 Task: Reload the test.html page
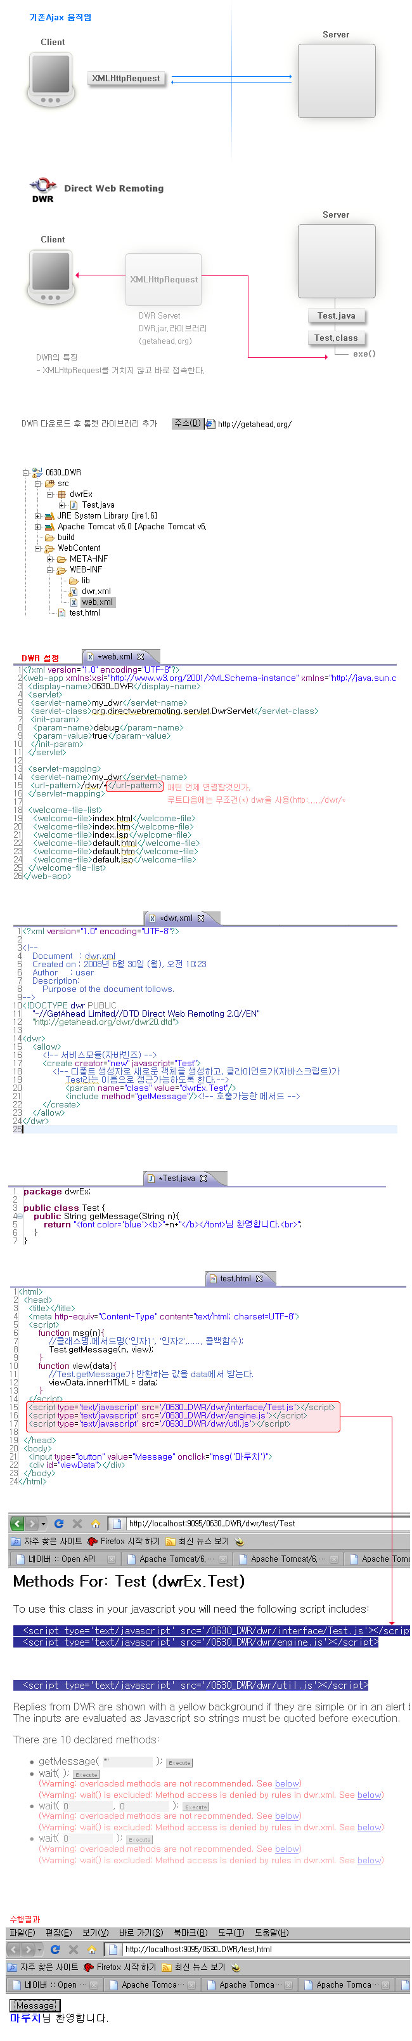[55, 1949]
